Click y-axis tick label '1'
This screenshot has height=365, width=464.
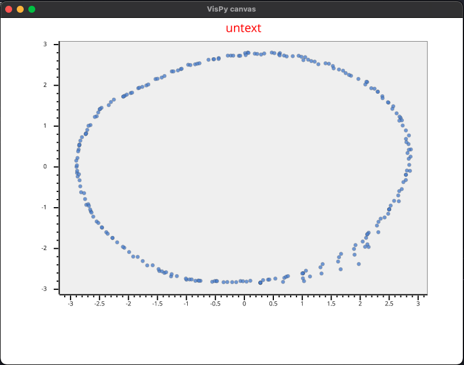[x=45, y=126]
